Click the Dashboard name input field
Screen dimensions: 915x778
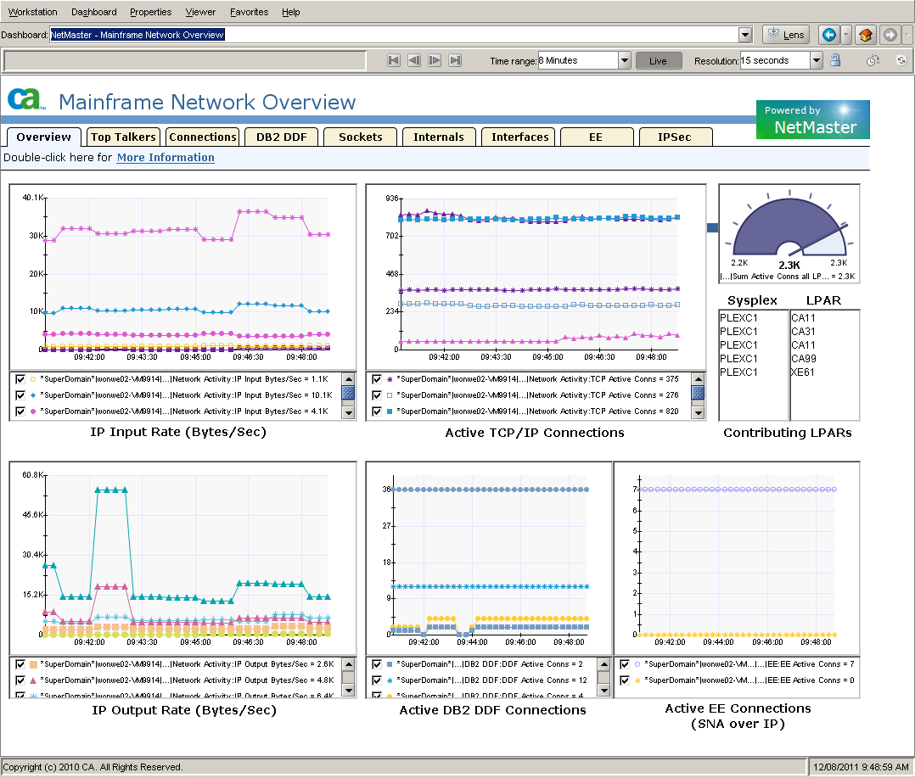pos(394,35)
